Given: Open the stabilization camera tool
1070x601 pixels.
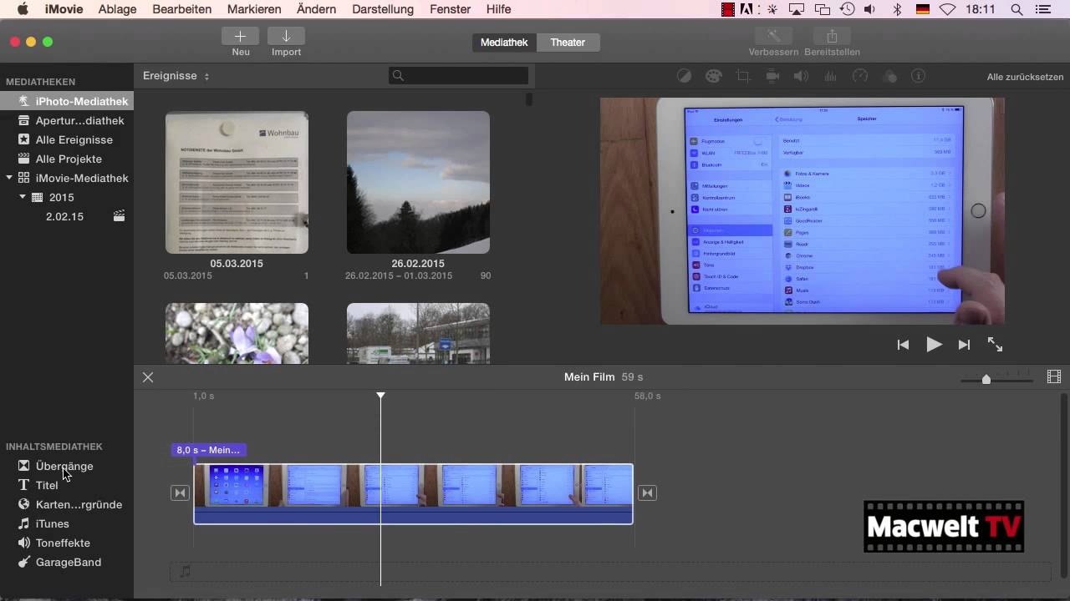Looking at the screenshot, I should pos(772,76).
